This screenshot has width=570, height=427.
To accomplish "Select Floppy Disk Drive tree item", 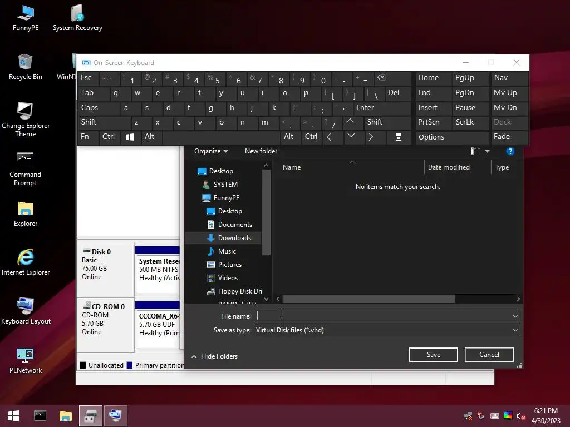I will (234, 291).
